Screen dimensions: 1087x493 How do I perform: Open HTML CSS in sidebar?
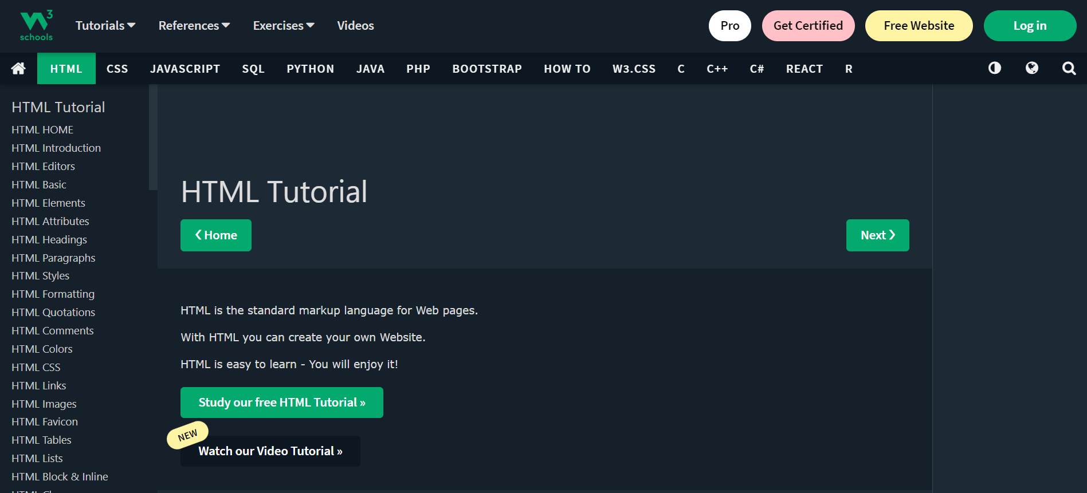(x=36, y=368)
